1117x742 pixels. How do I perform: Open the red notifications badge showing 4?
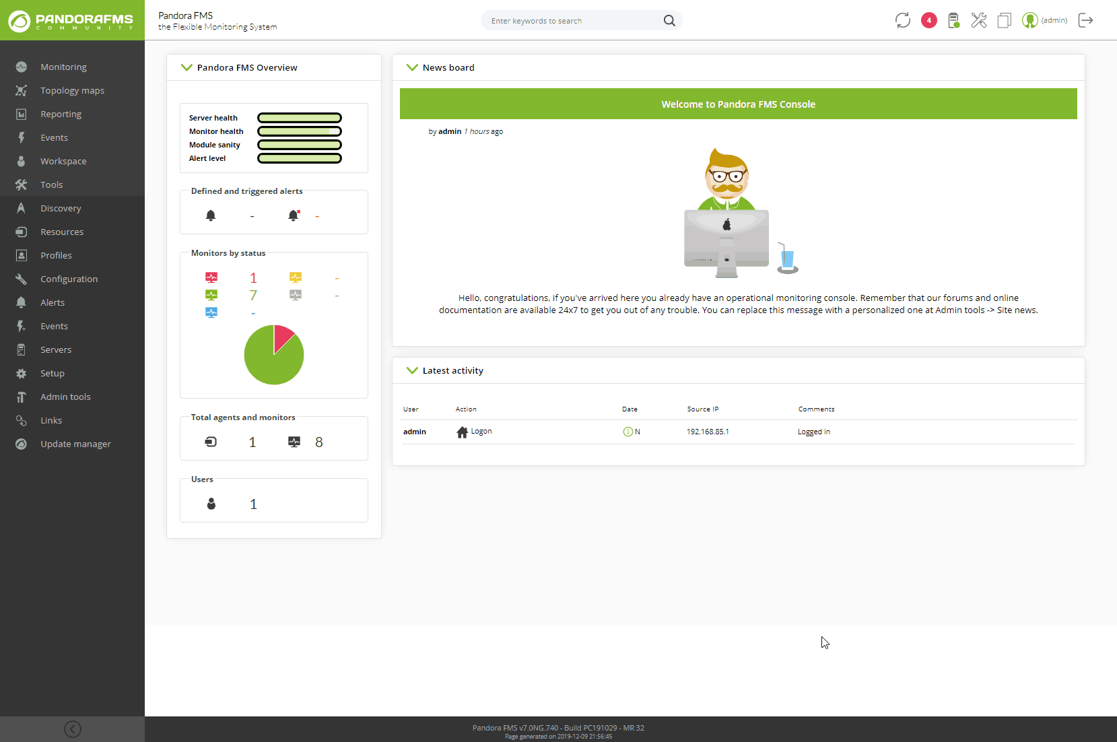929,20
